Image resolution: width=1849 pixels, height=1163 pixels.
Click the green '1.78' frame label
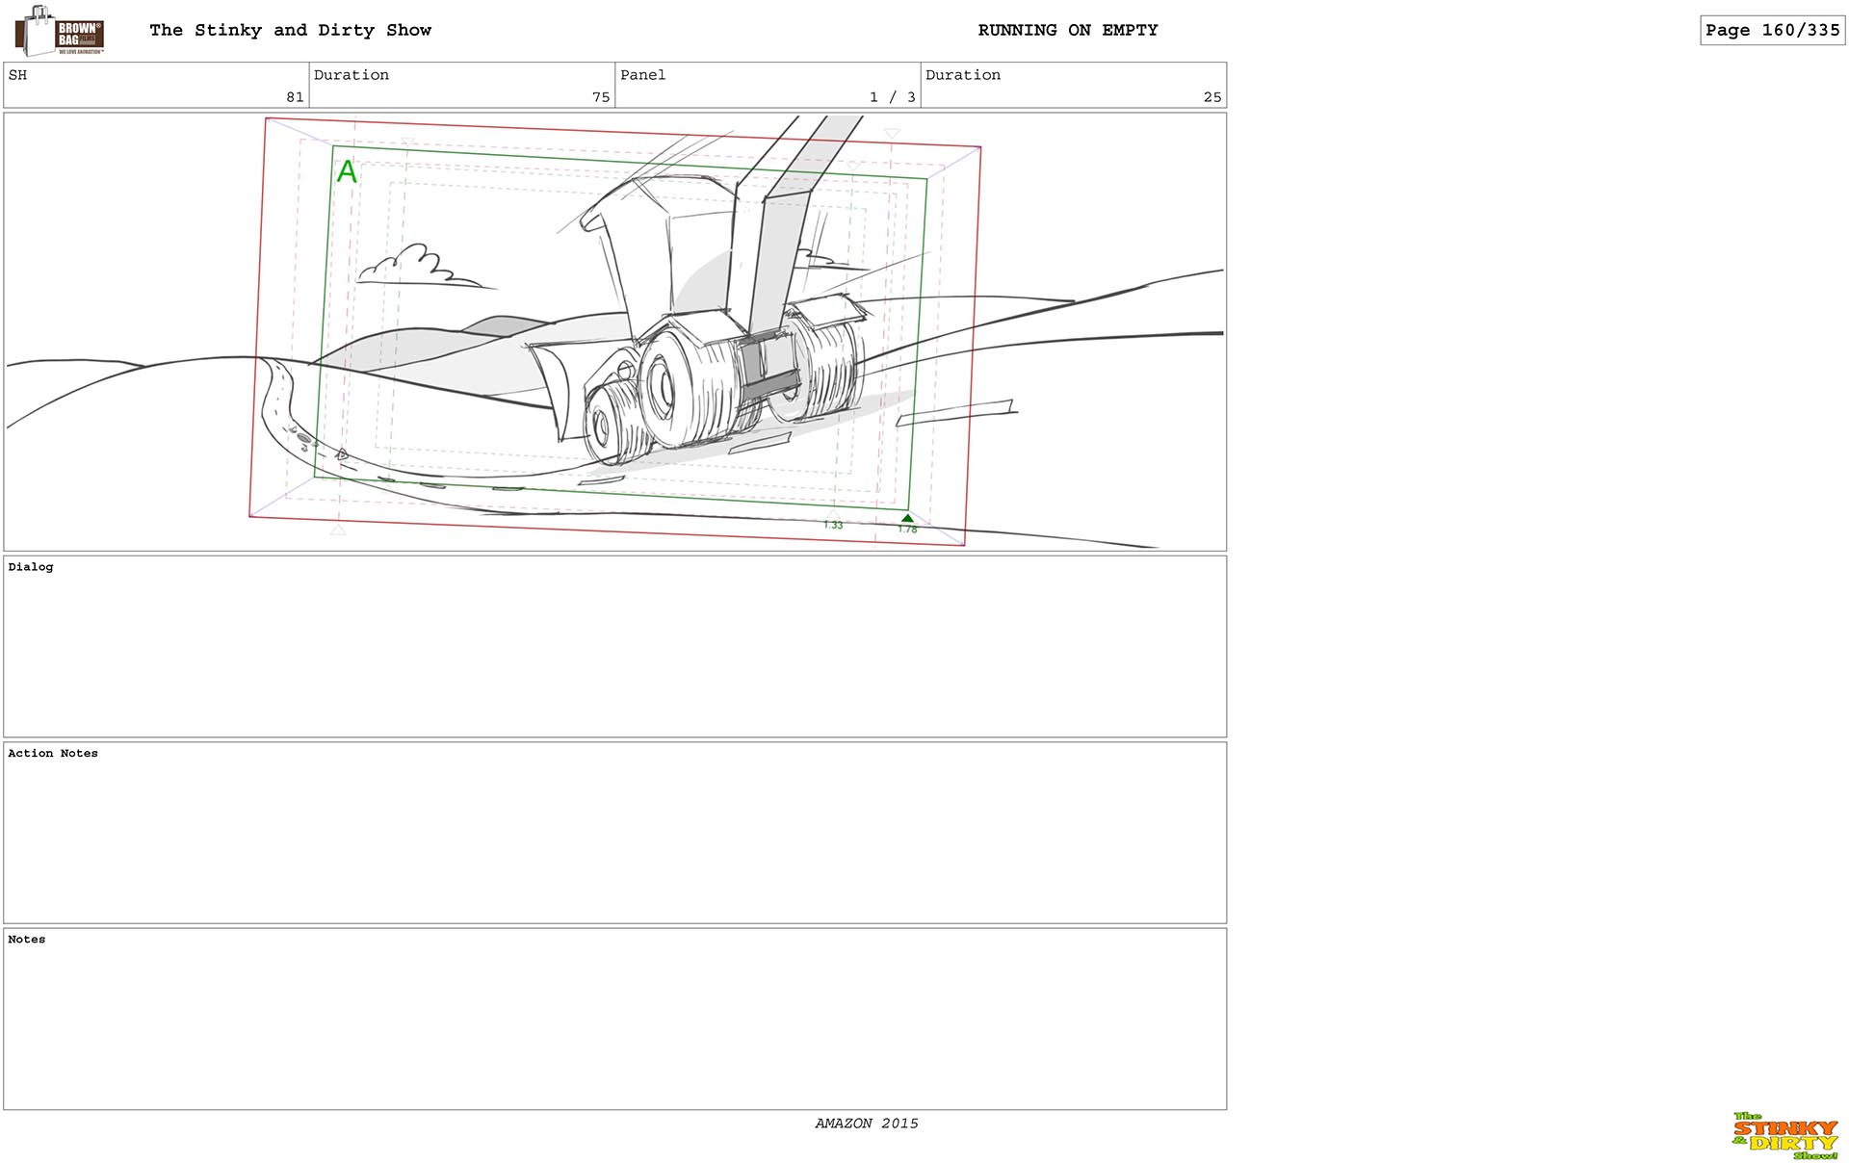908,530
